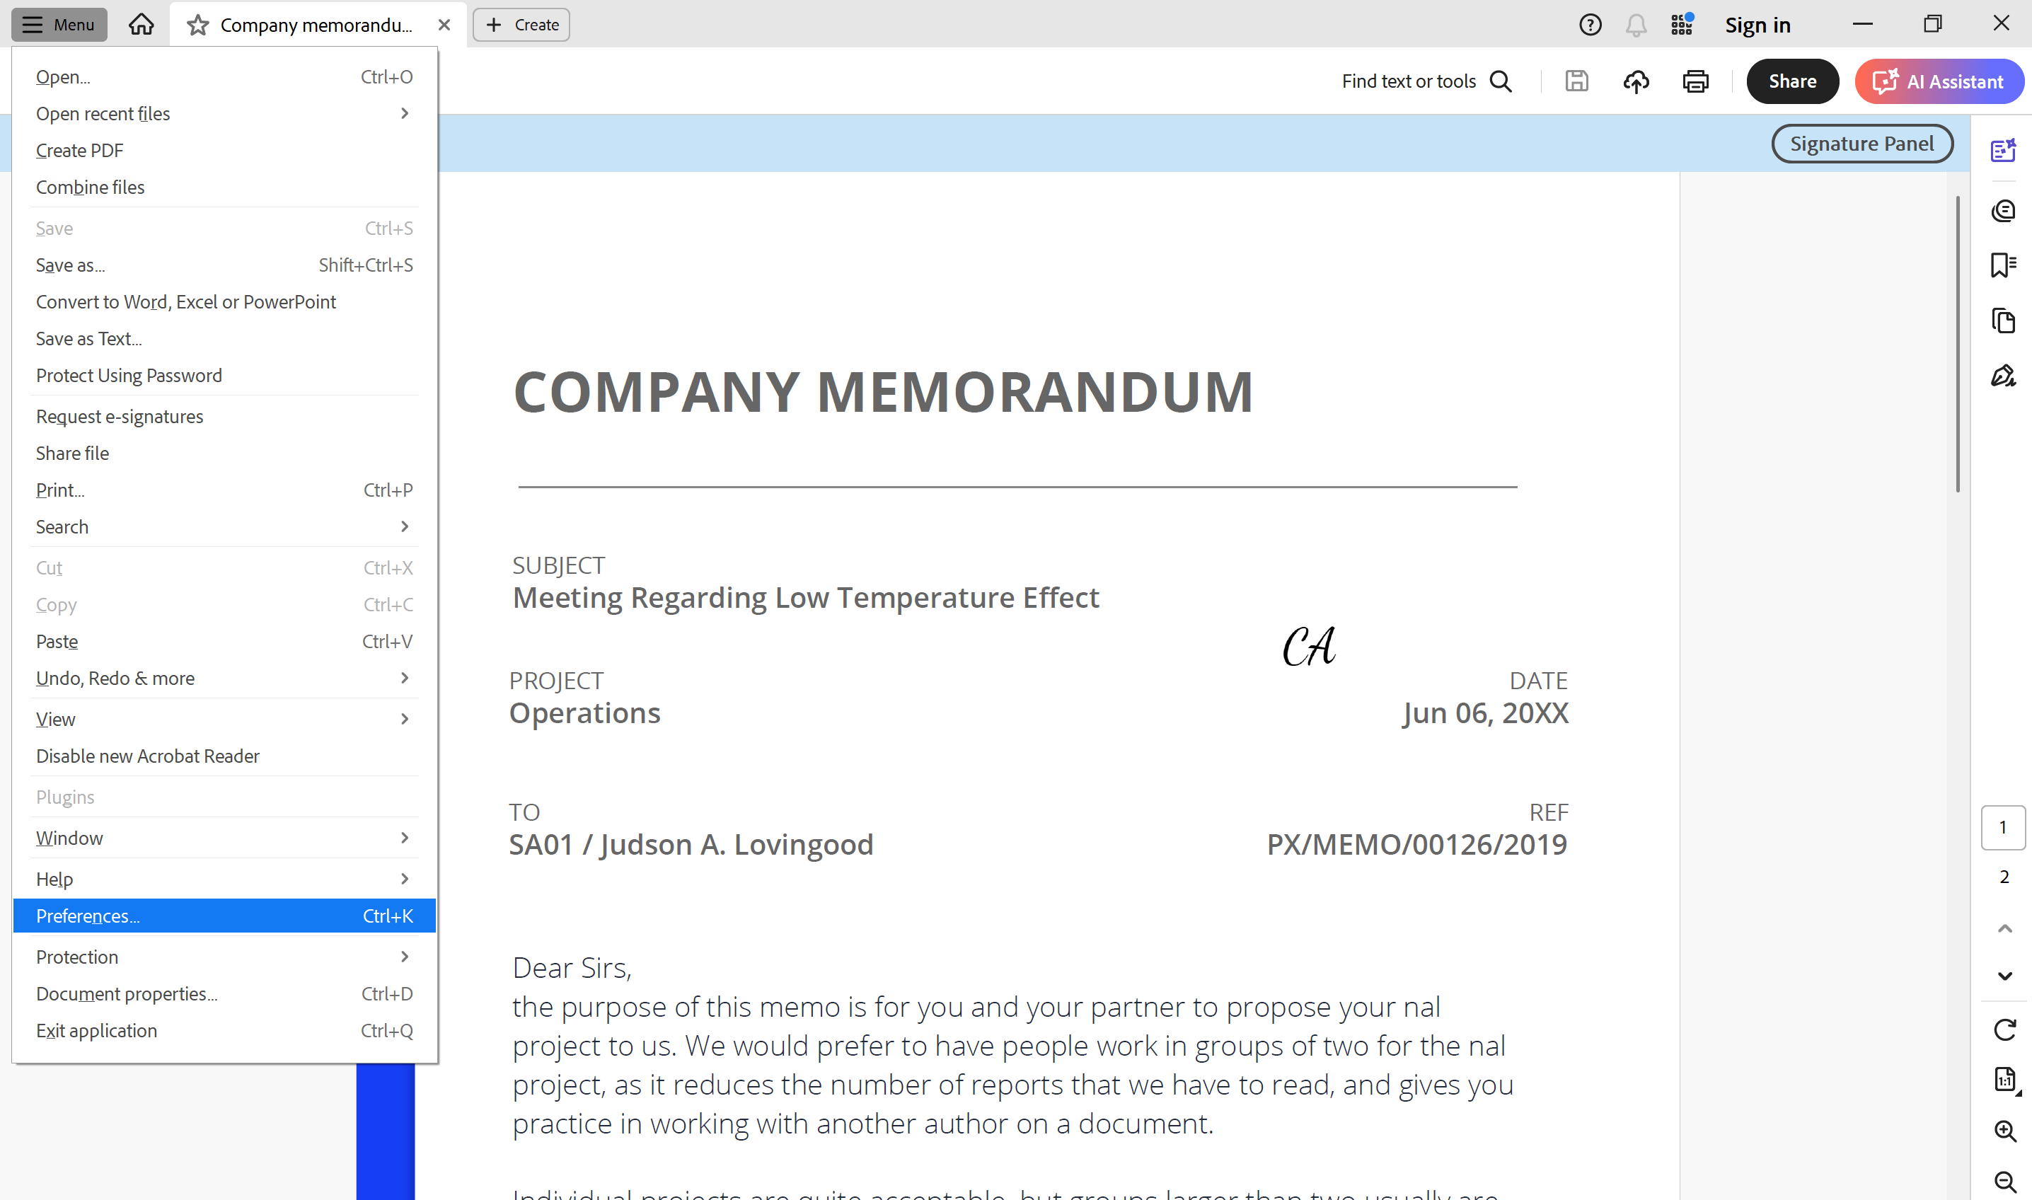
Task: Open the notifications bell icon
Action: pos(1634,24)
